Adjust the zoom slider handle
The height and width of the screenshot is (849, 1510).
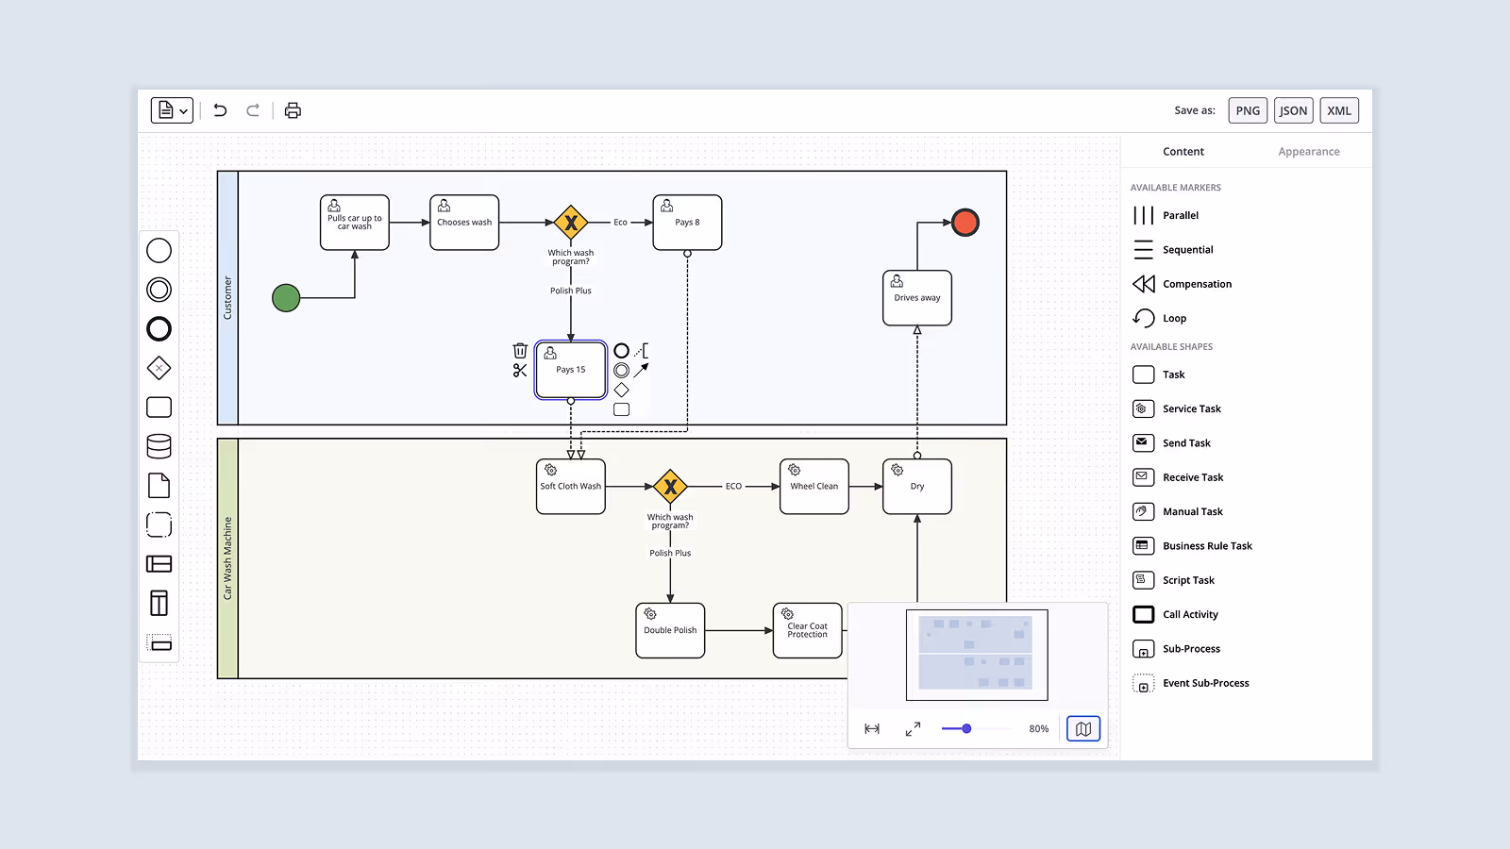point(966,728)
